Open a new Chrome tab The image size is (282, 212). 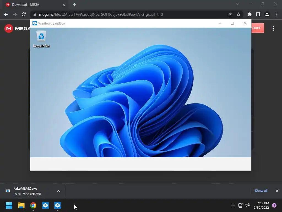pyautogui.click(x=74, y=5)
